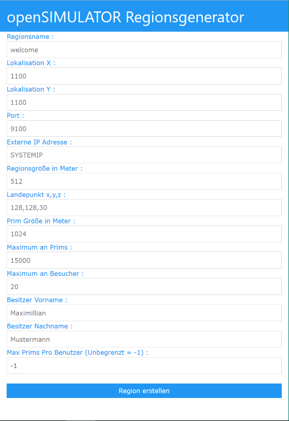289x421 pixels.
Task: Click the Regionsname input field containing welcome
Action: pyautogui.click(x=144, y=50)
